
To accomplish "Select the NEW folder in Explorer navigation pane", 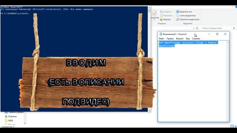I will coord(9,120).
